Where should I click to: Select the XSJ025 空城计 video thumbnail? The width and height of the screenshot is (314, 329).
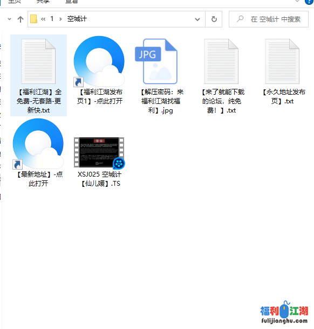coord(99,152)
